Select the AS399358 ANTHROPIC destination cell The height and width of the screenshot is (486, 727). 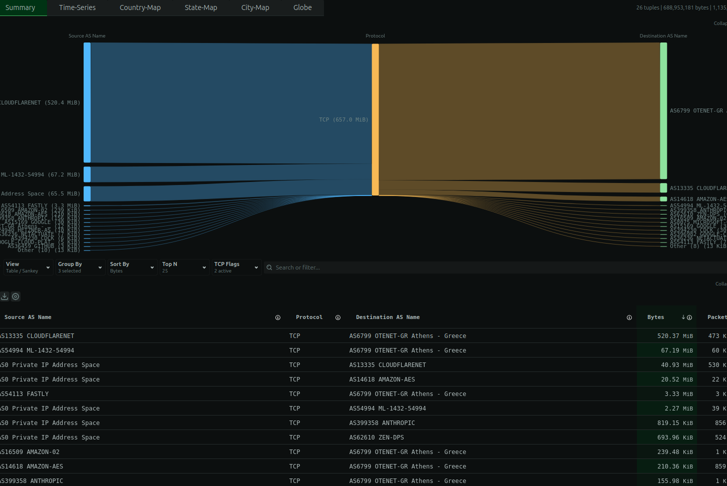382,423
